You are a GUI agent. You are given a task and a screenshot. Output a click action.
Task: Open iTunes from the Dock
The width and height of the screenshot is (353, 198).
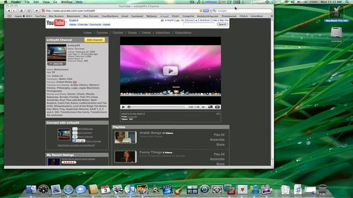130,190
